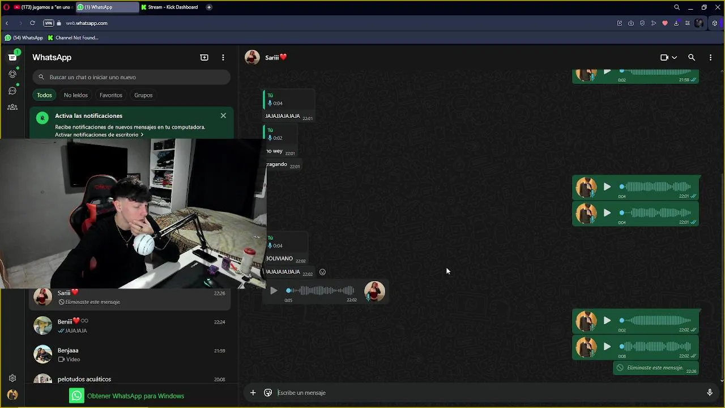The height and width of the screenshot is (408, 725).
Task: Record a voice message with microphone icon
Action: pyautogui.click(x=710, y=393)
